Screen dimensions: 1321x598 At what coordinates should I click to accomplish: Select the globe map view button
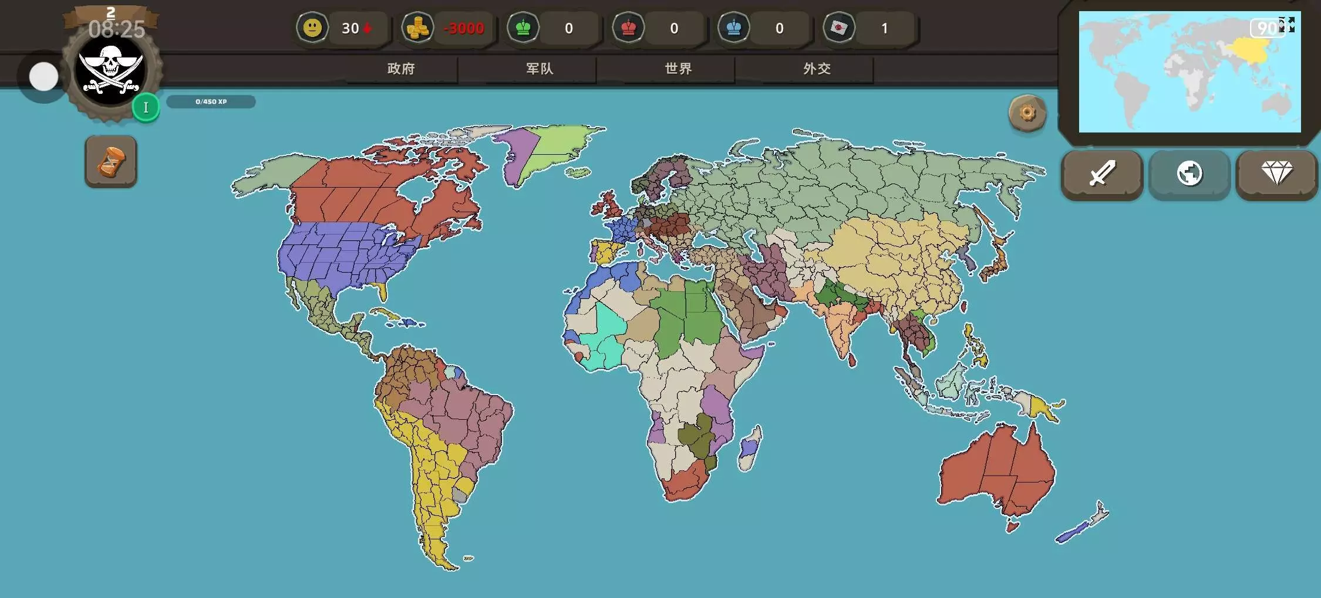(1189, 174)
